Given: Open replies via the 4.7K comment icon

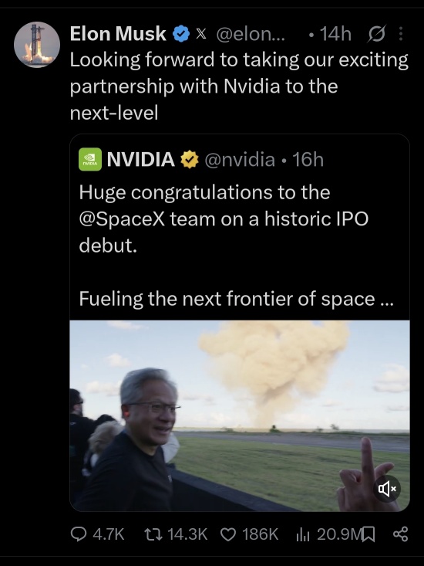Looking at the screenshot, I should 78,534.
